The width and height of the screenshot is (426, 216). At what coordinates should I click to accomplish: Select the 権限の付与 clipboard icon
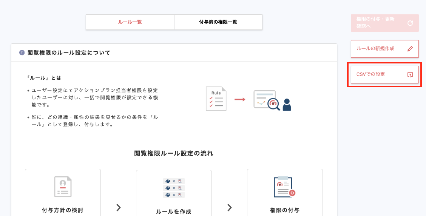tap(284, 187)
